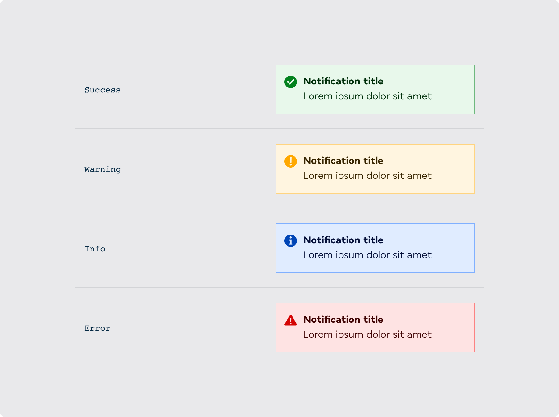This screenshot has height=417, width=559.
Task: Click the red triangle error icon
Action: (291, 320)
